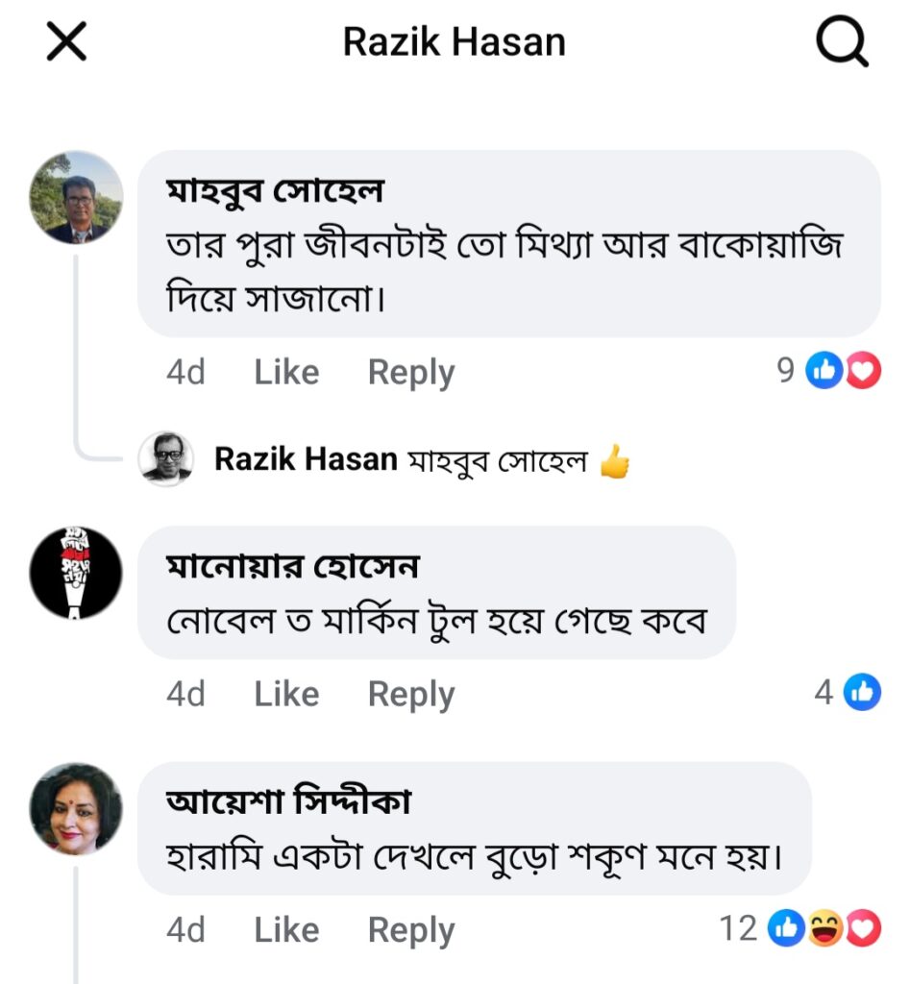View the 4 likes on মানোয়ার হোসেন's comment
The height and width of the screenshot is (984, 910).
point(848,692)
